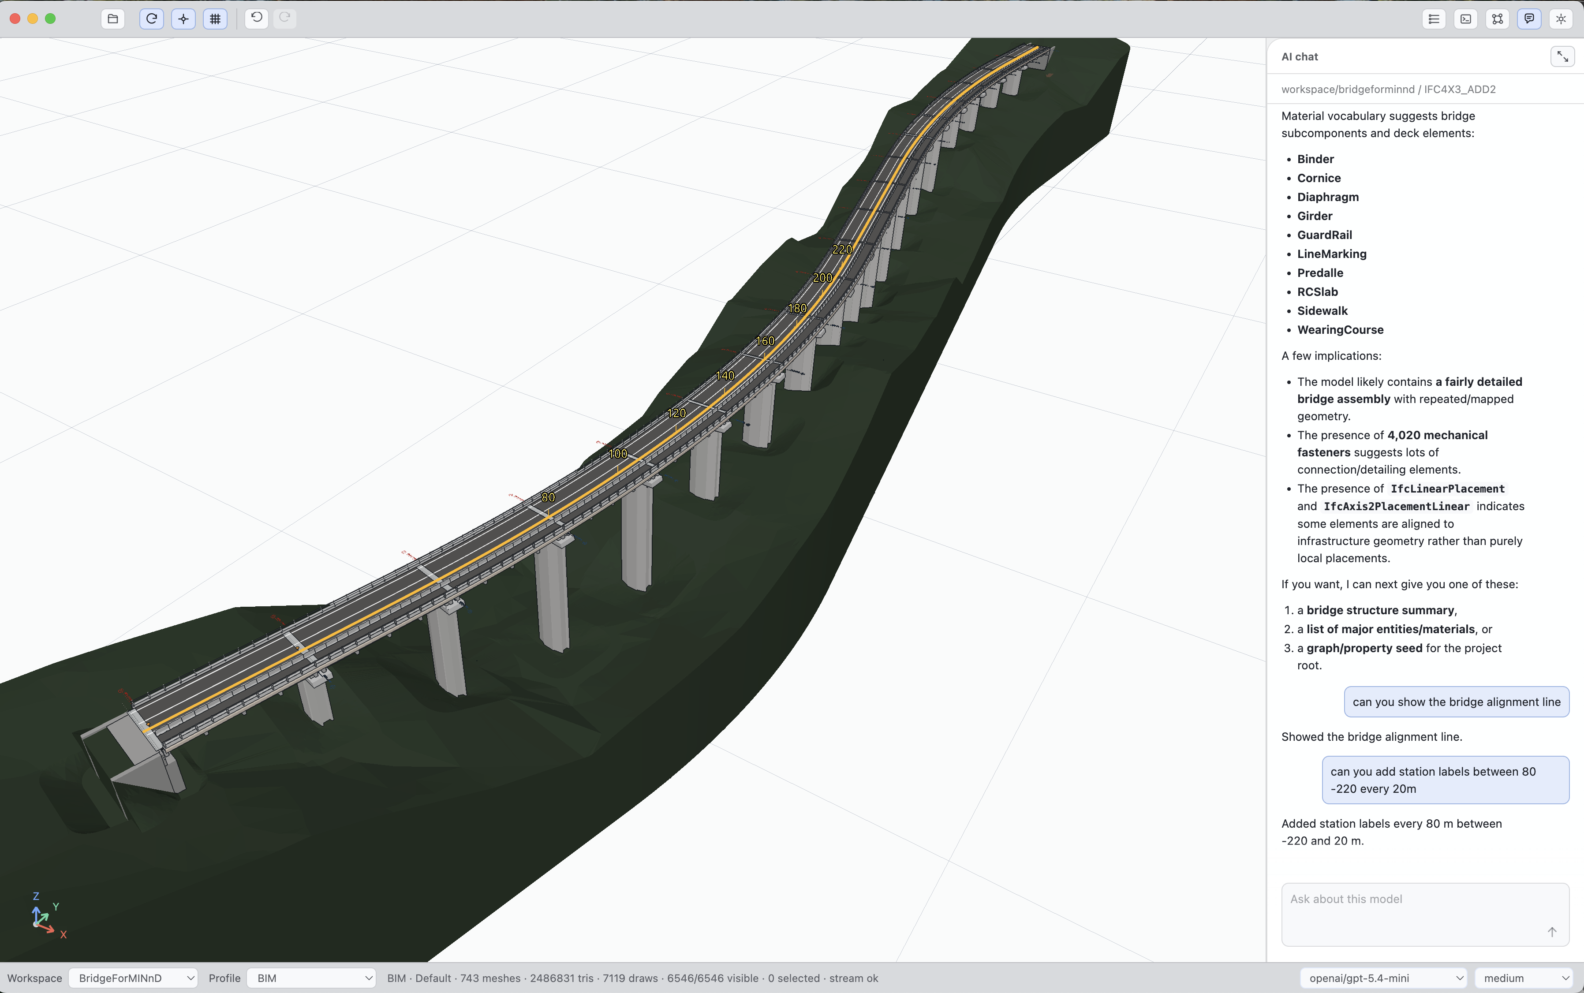Click the 'Profile' label in status bar
Image resolution: width=1584 pixels, height=993 pixels.
click(224, 978)
